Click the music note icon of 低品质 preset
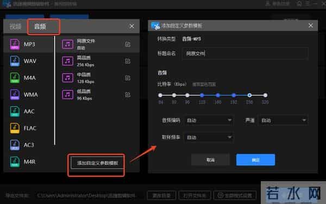The width and height of the screenshot is (326, 204). point(67,95)
